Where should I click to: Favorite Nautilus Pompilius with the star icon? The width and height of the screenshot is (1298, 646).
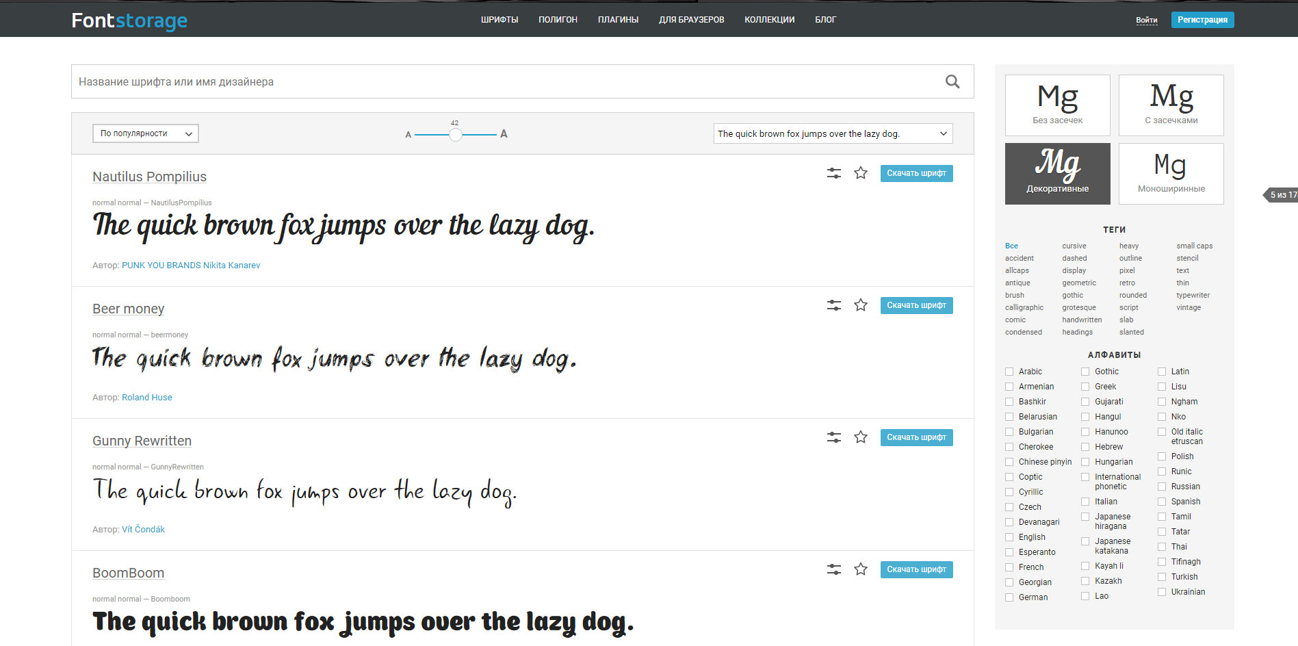click(x=861, y=173)
